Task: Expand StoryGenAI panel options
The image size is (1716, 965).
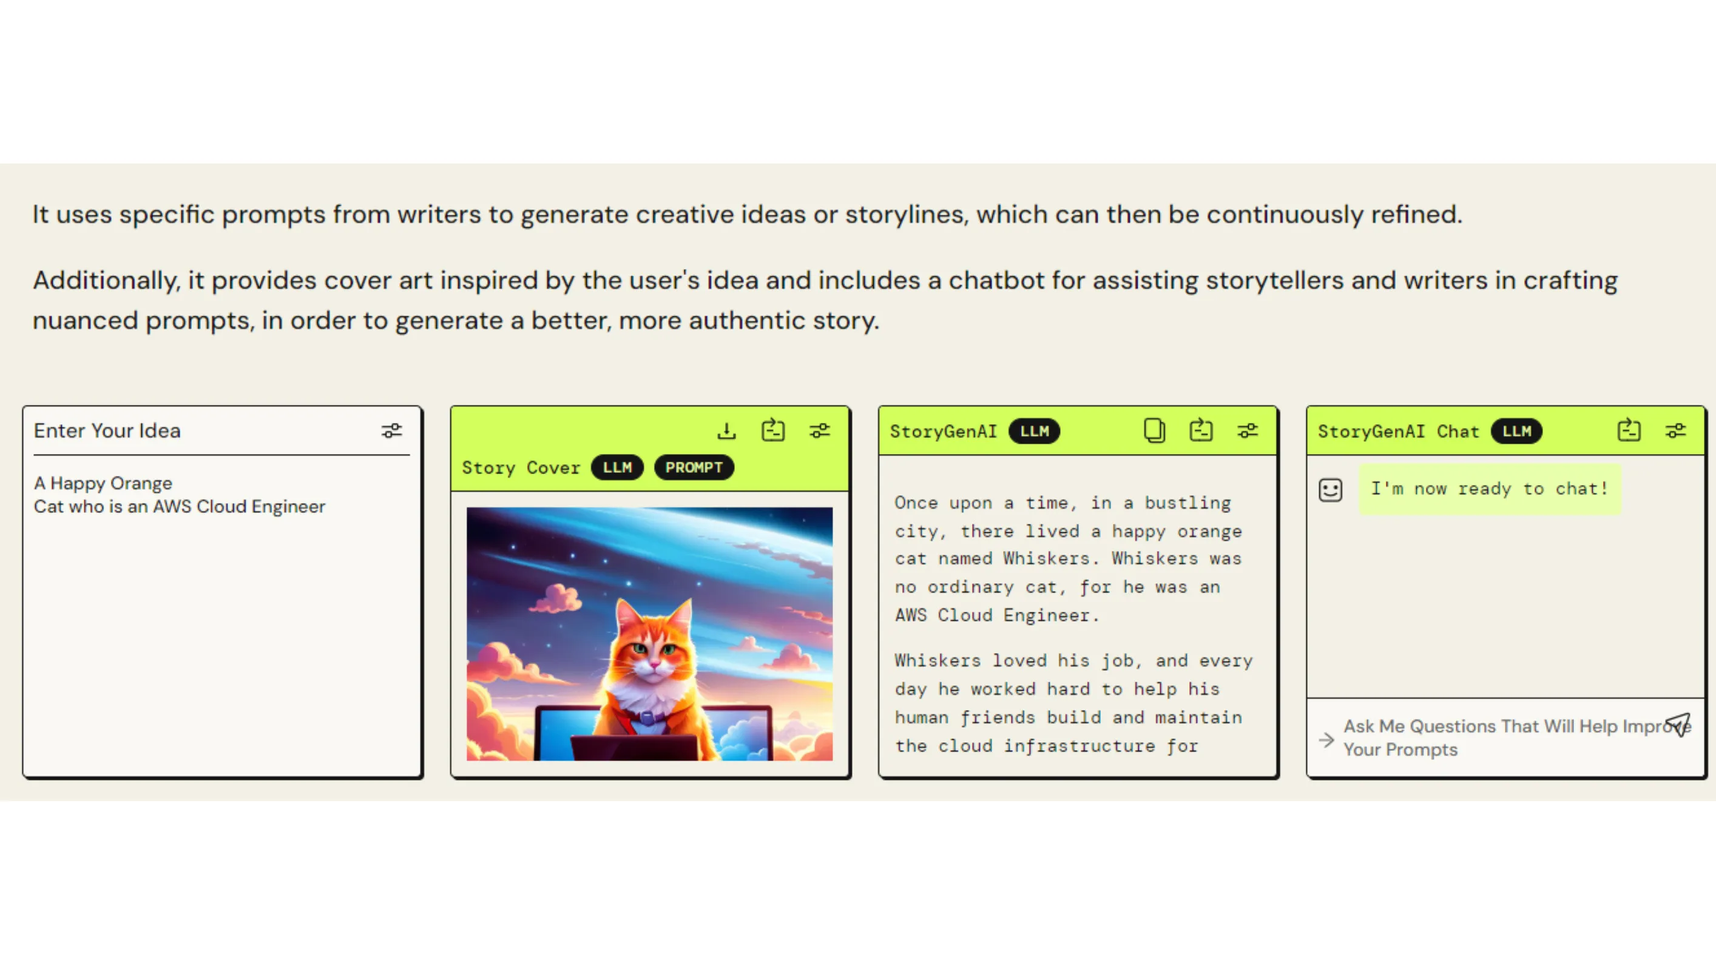Action: pyautogui.click(x=1247, y=432)
